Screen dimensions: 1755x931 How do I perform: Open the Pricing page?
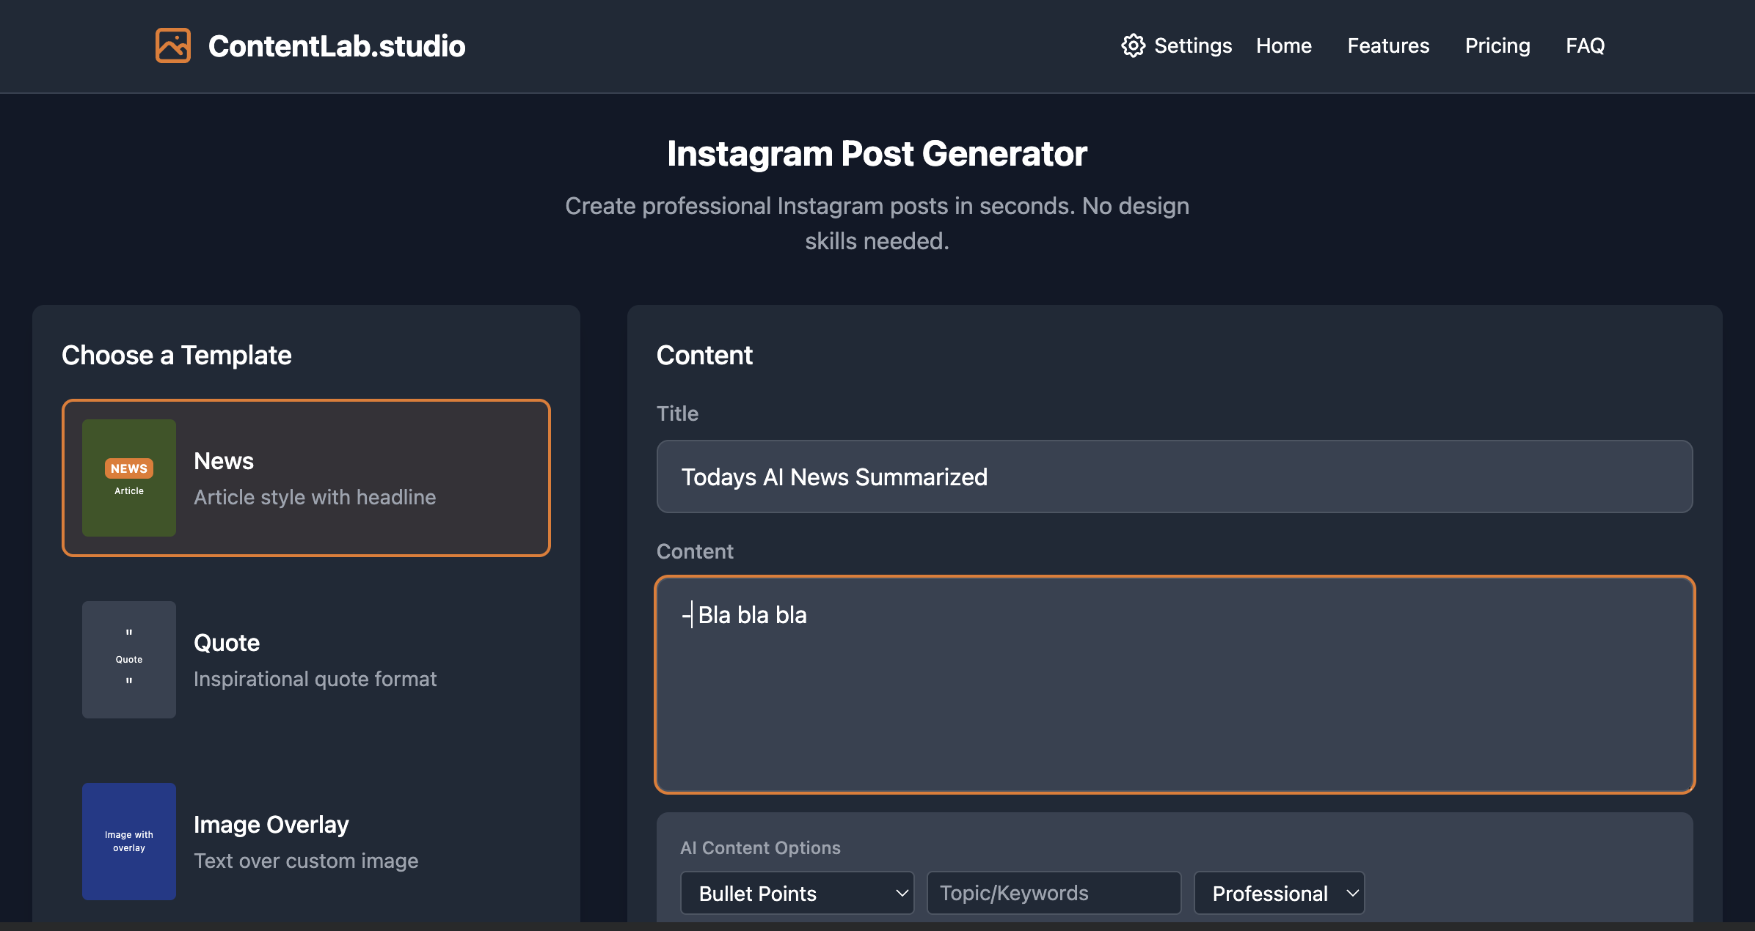[x=1497, y=45]
